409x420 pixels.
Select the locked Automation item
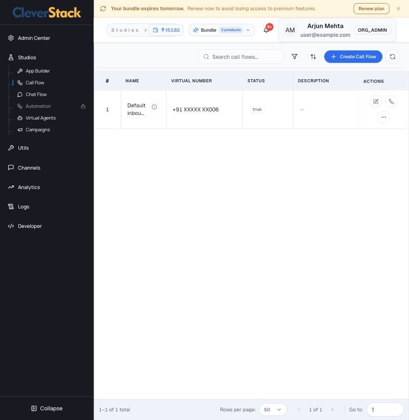(38, 106)
